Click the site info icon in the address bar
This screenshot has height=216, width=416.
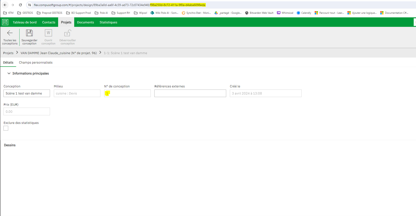tap(29, 5)
